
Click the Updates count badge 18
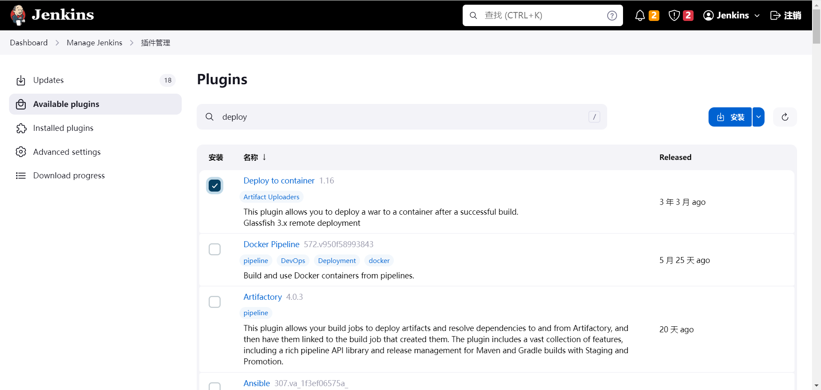(168, 80)
